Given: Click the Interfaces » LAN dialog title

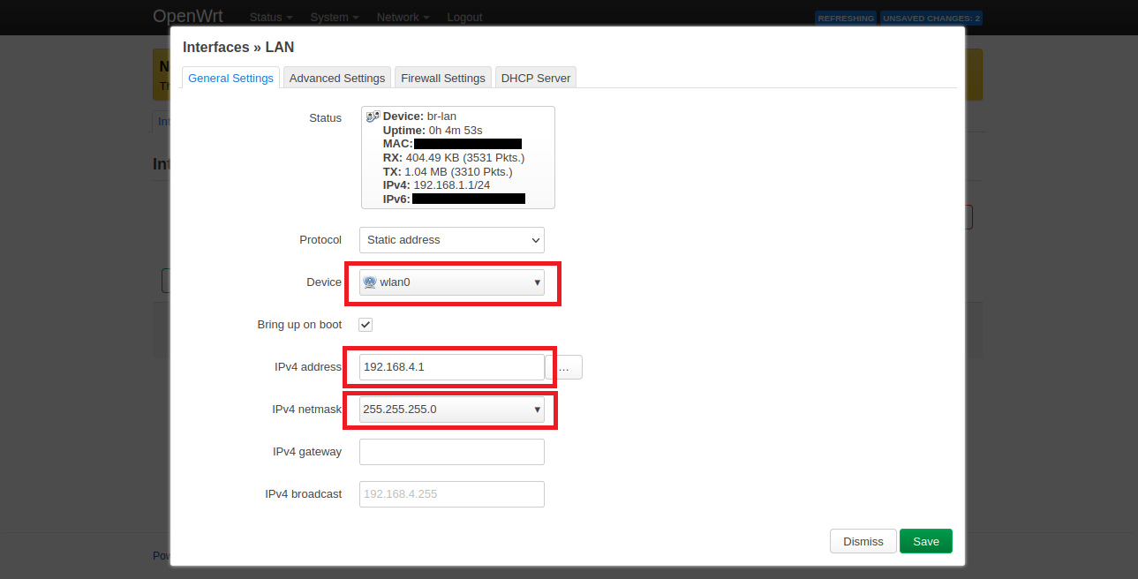Looking at the screenshot, I should click(238, 48).
